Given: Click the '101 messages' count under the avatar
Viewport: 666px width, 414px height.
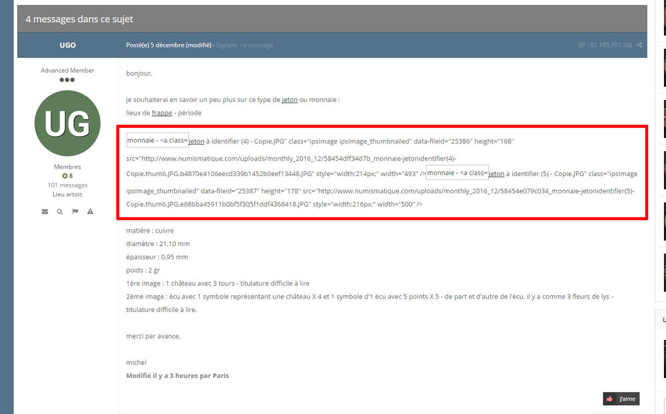Looking at the screenshot, I should tap(67, 185).
